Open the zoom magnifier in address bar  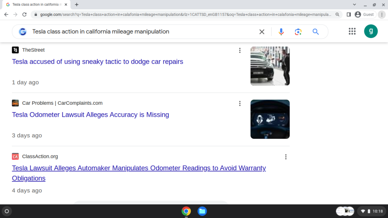click(x=337, y=15)
